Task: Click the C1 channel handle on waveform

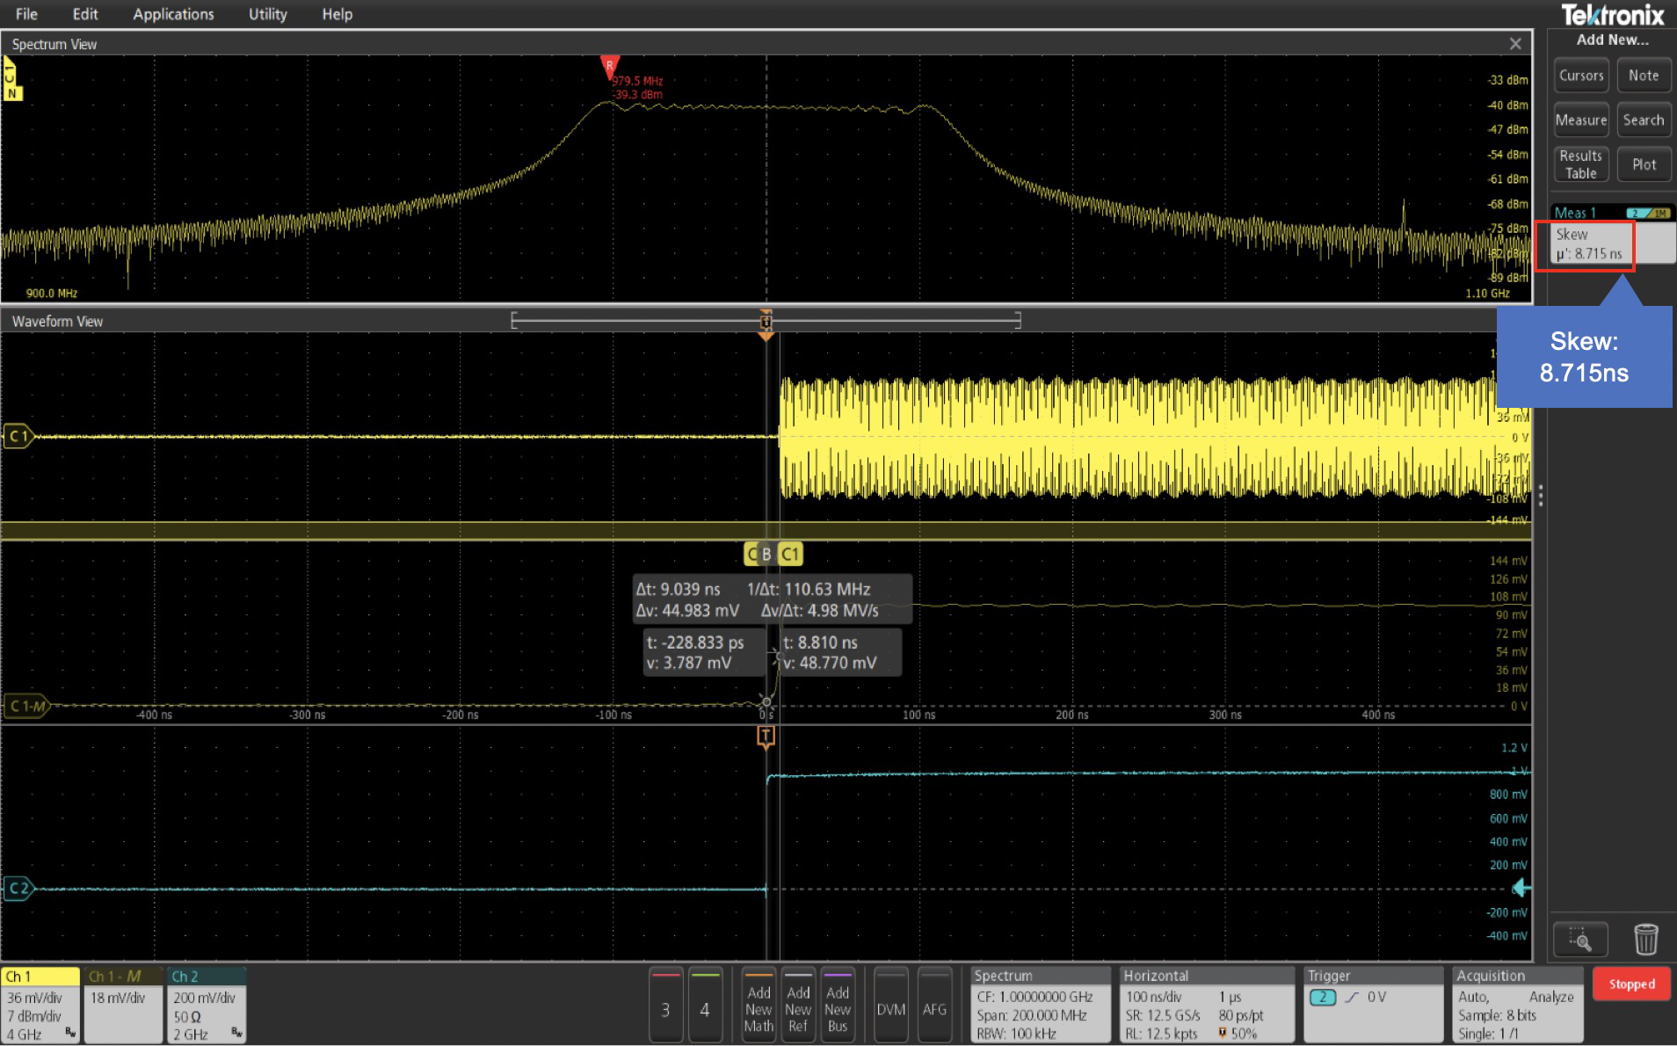Action: pyautogui.click(x=18, y=436)
